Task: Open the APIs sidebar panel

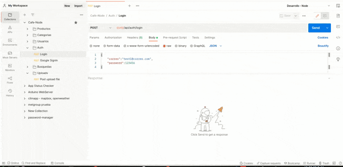Action: point(10,30)
